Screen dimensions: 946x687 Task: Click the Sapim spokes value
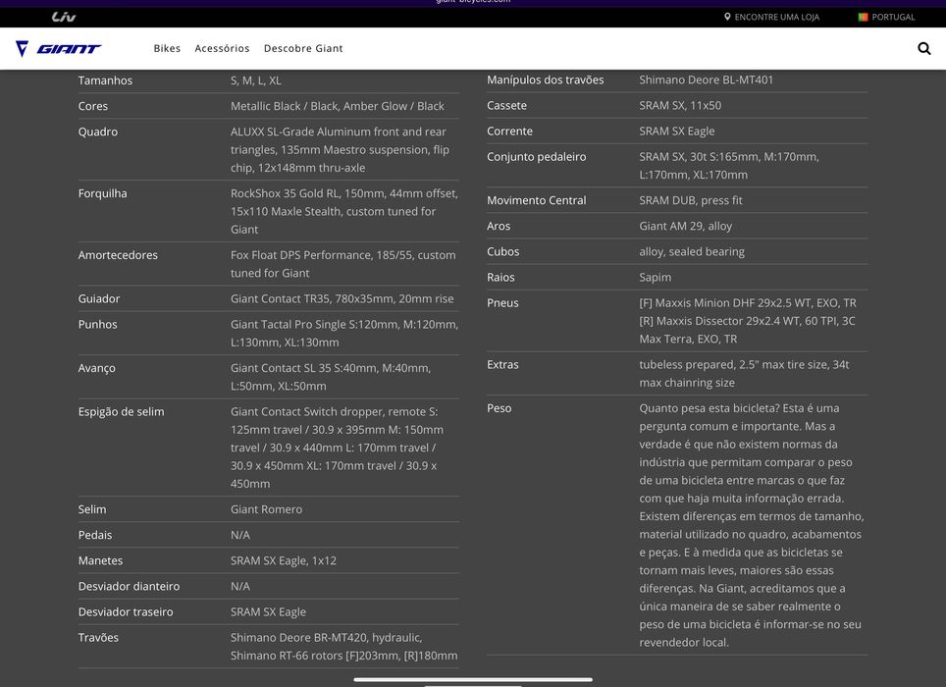656,277
